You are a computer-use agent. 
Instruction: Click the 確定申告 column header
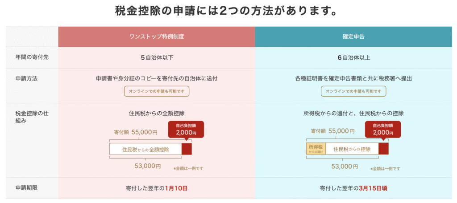click(x=353, y=37)
